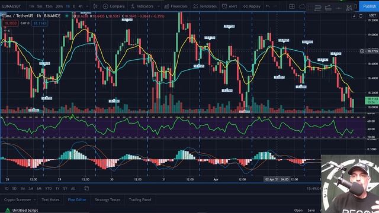Select the D daily timeframe
This screenshot has width=379, height=213.
74,7
